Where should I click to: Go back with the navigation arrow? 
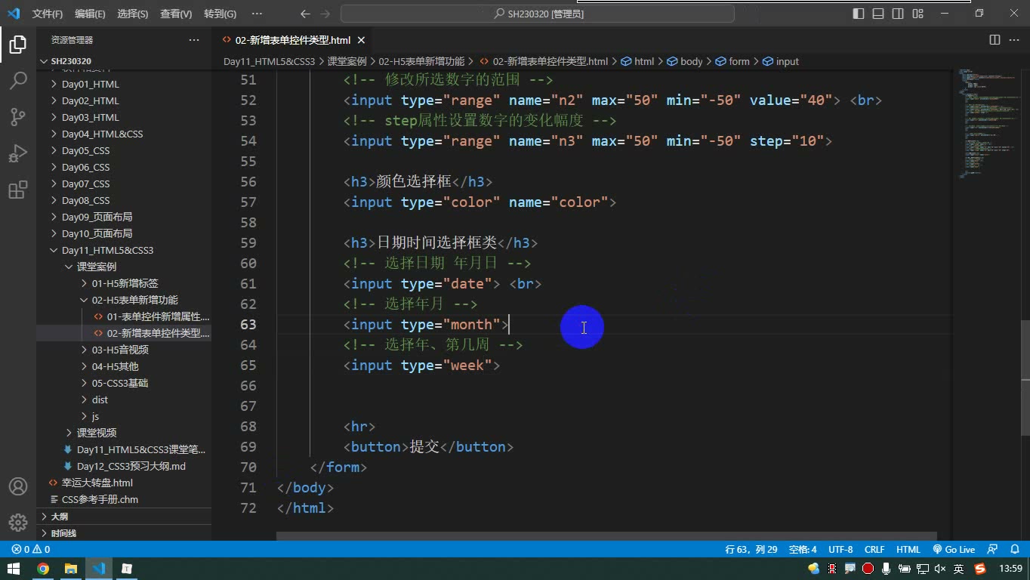point(305,14)
